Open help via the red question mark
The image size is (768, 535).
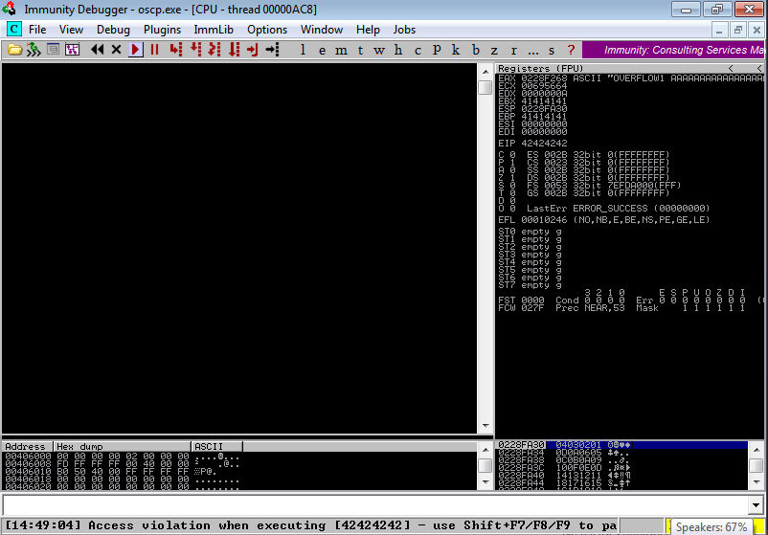[x=571, y=50]
